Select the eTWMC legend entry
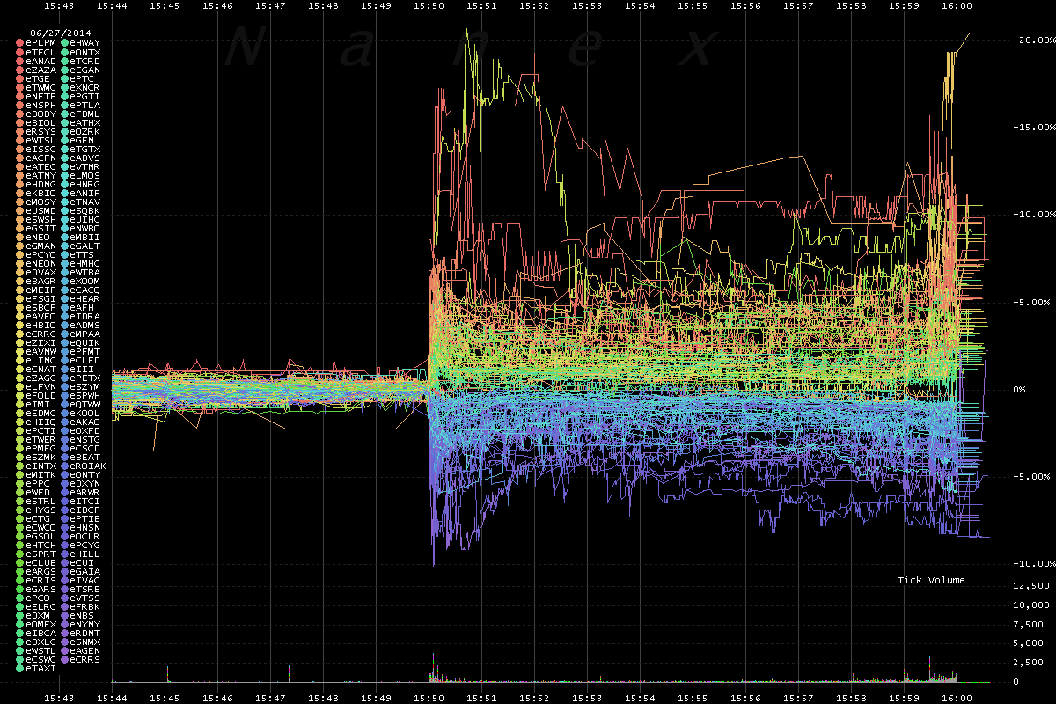This screenshot has height=704, width=1056. tap(40, 87)
